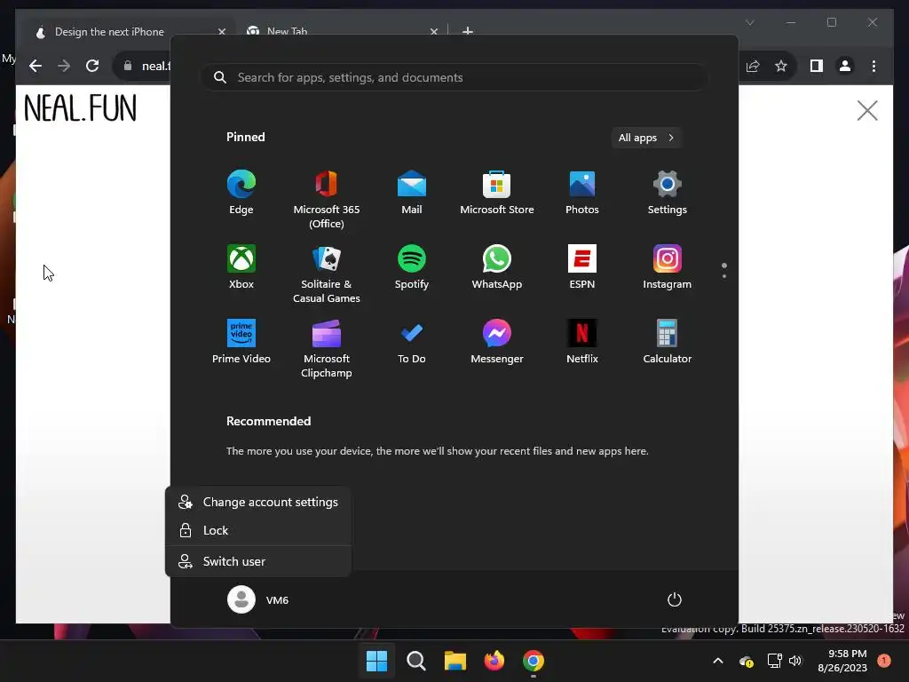909x682 pixels.
Task: Close the New Tab tab
Action: coord(433,32)
